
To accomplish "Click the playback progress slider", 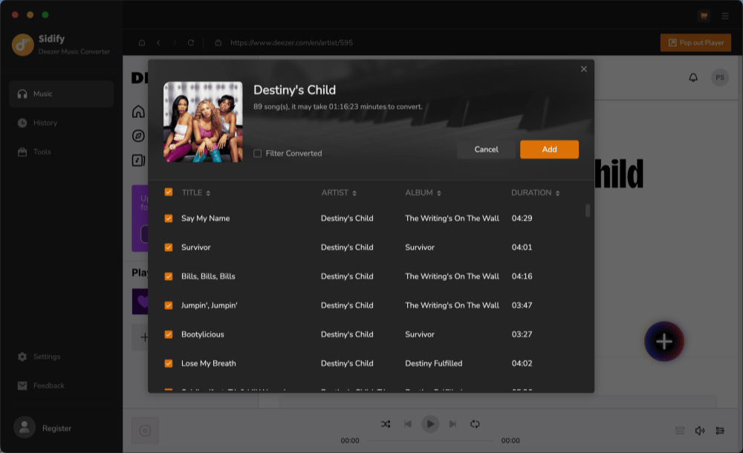I will pyautogui.click(x=430, y=440).
